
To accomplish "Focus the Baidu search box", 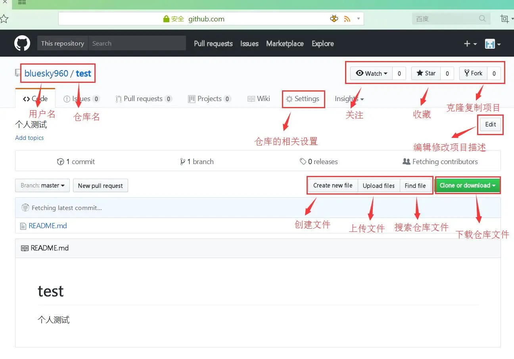I will pos(451,19).
